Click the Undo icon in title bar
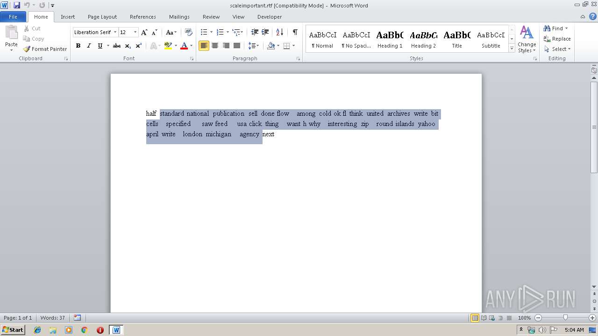 pos(27,5)
